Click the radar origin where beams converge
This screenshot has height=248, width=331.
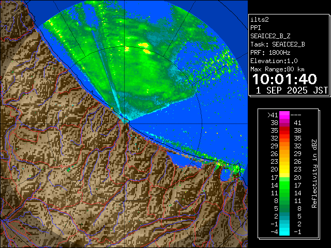point(126,119)
